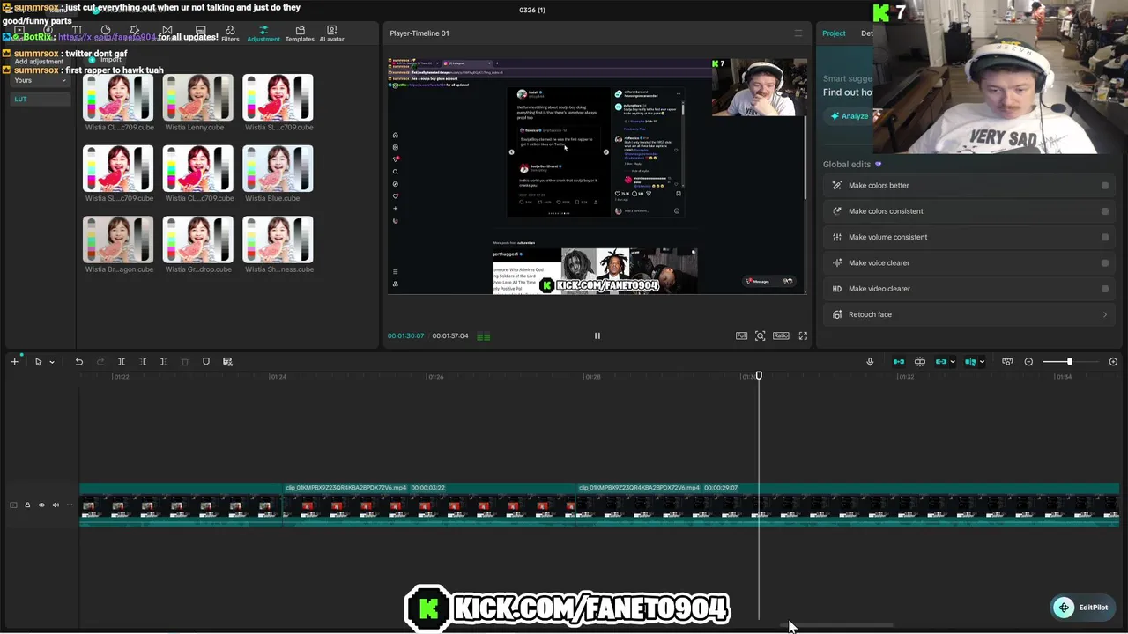Image resolution: width=1128 pixels, height=634 pixels.
Task: Open preview axis dropdown arrow
Action: 982,362
